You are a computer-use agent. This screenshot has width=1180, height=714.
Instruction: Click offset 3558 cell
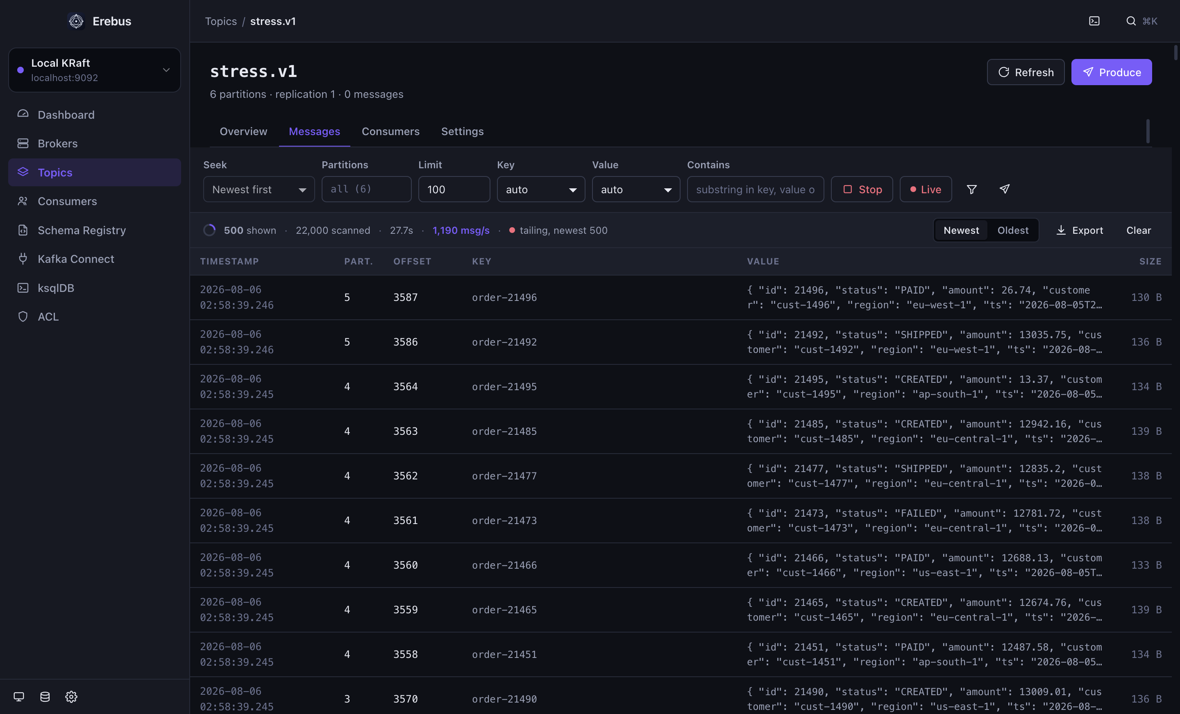click(x=405, y=654)
